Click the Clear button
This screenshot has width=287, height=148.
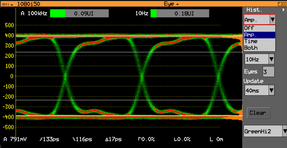tap(258, 113)
